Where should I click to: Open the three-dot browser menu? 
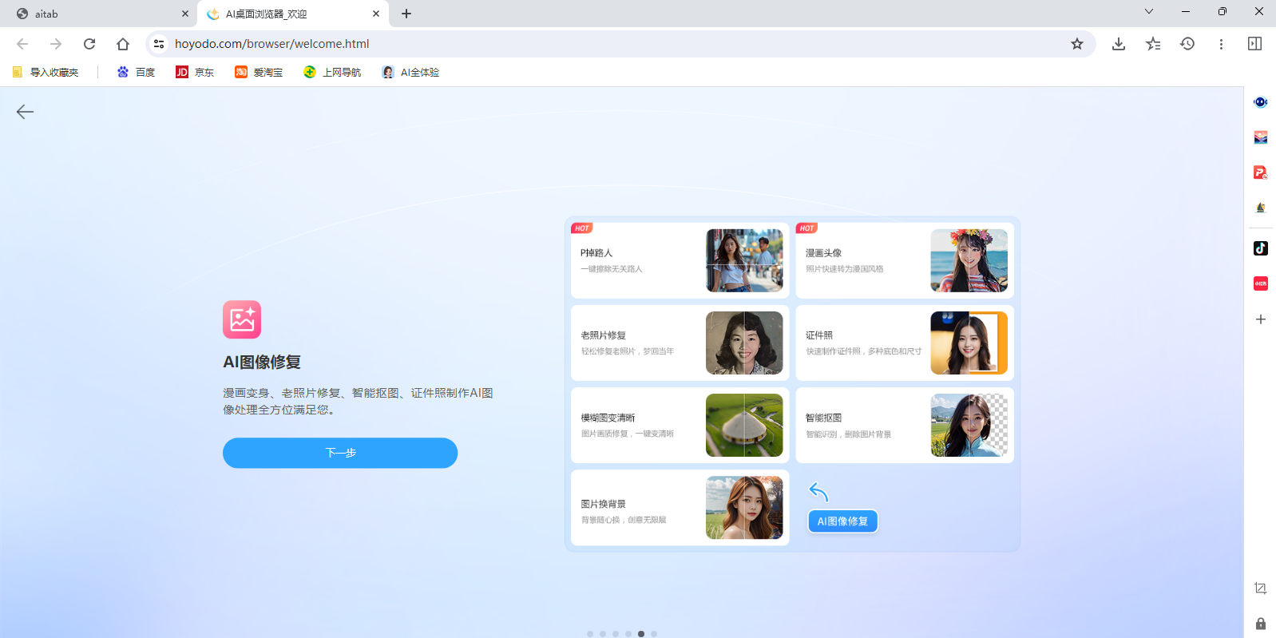pyautogui.click(x=1221, y=44)
